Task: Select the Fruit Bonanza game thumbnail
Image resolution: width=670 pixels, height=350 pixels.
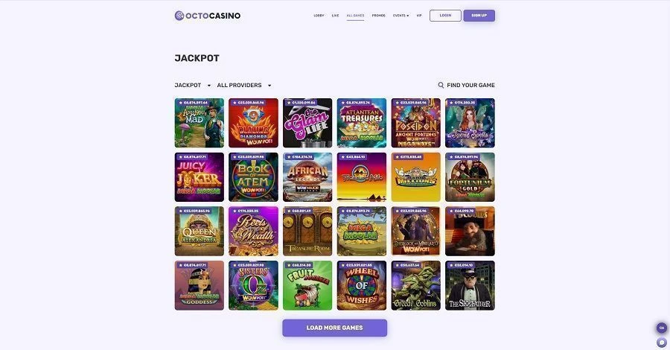Action: pyautogui.click(x=307, y=285)
